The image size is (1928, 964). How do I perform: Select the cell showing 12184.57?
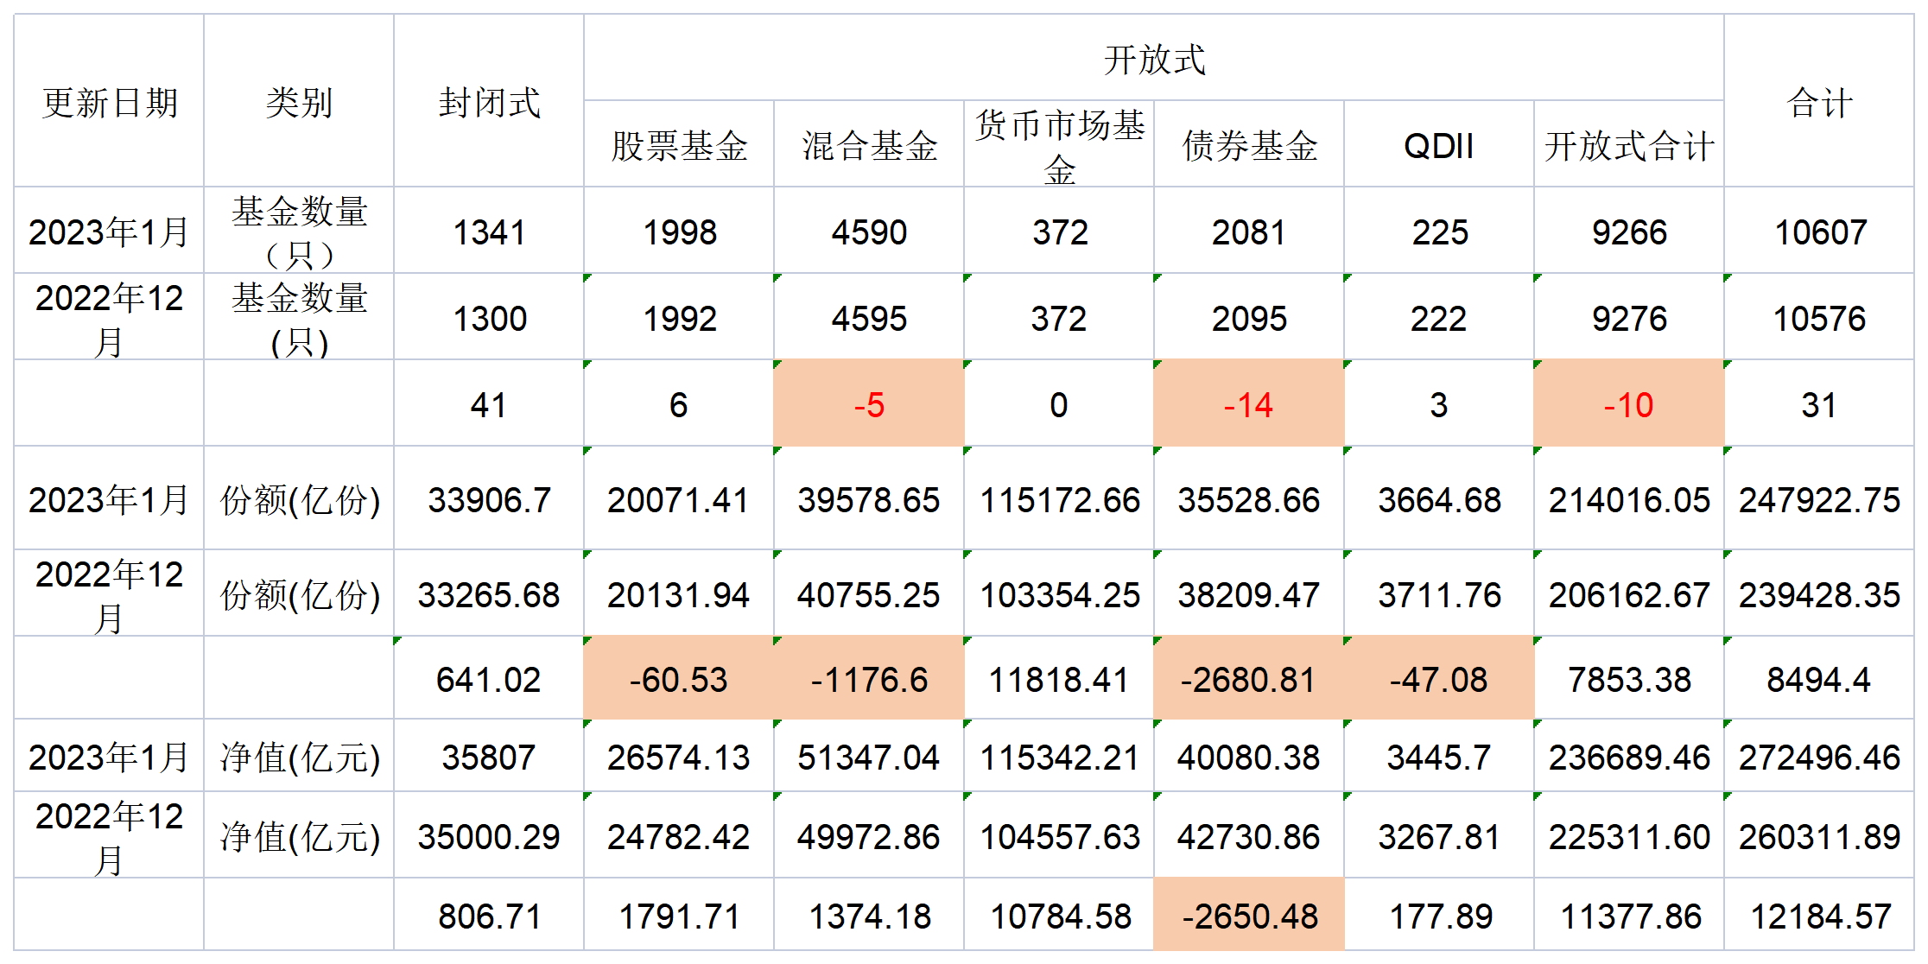click(1819, 916)
